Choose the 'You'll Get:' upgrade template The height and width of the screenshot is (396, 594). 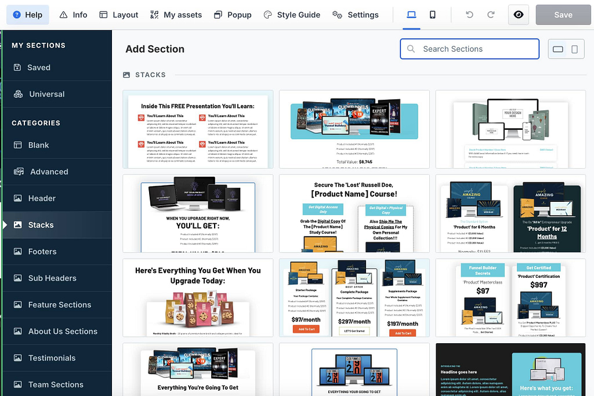pos(198,213)
